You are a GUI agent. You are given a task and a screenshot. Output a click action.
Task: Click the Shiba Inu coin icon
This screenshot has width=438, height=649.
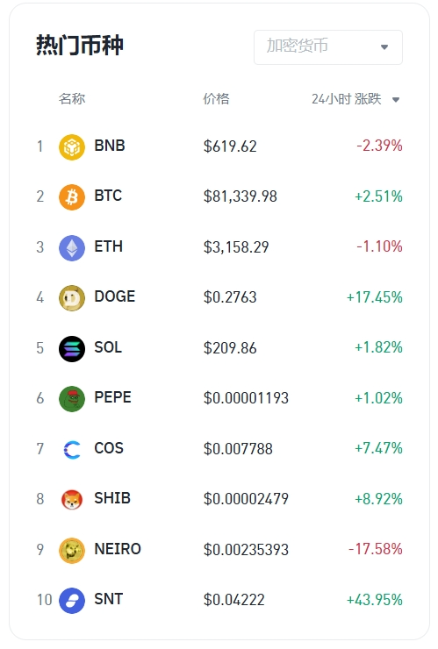click(x=72, y=500)
